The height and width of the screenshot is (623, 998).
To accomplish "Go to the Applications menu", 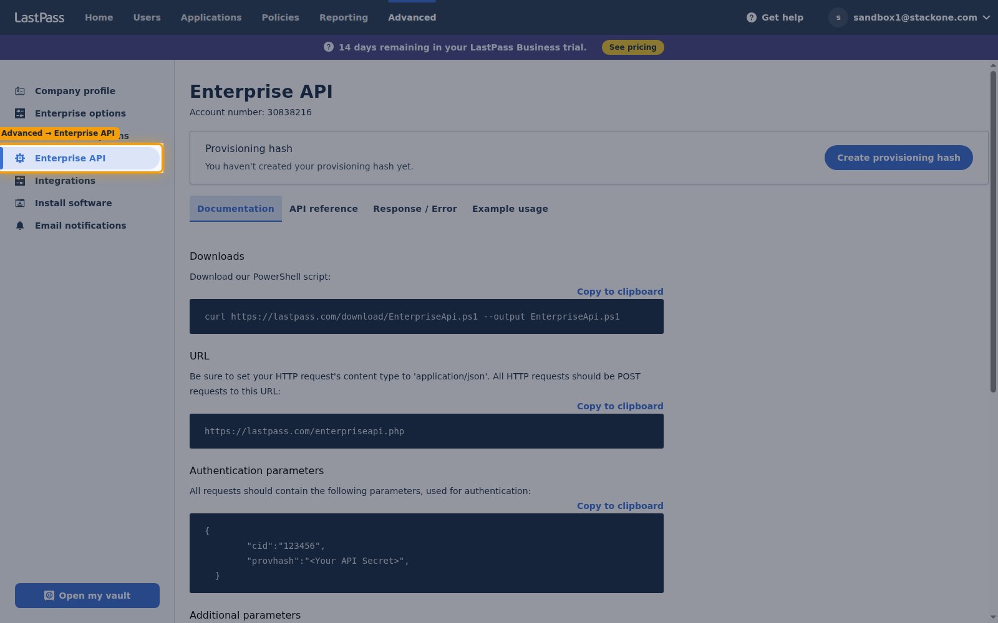I will tap(211, 17).
